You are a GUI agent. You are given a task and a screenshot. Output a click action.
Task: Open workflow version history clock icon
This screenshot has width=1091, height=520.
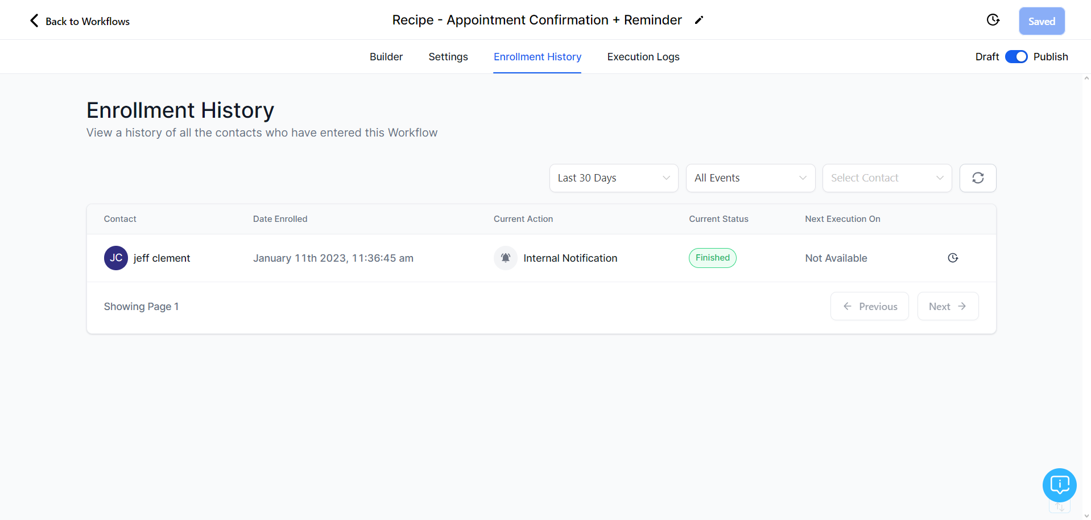click(993, 20)
